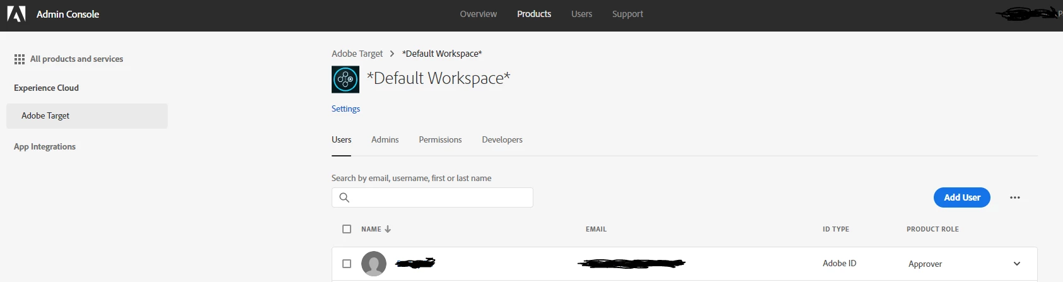This screenshot has width=1063, height=282.
Task: Open the Adobe Target workspace icon
Action: [x=346, y=79]
